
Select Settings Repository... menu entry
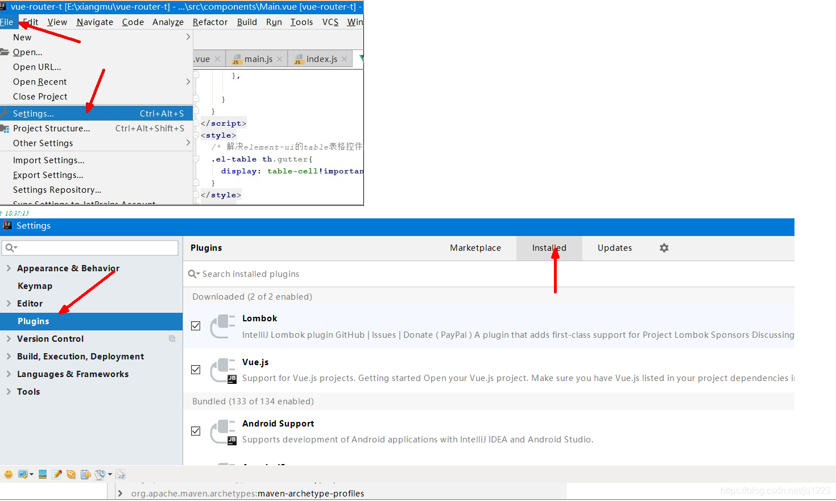point(96,190)
